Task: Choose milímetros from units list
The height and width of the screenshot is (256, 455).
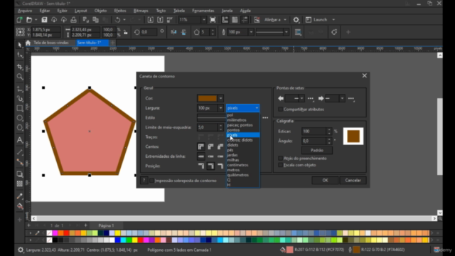Action: (242, 120)
